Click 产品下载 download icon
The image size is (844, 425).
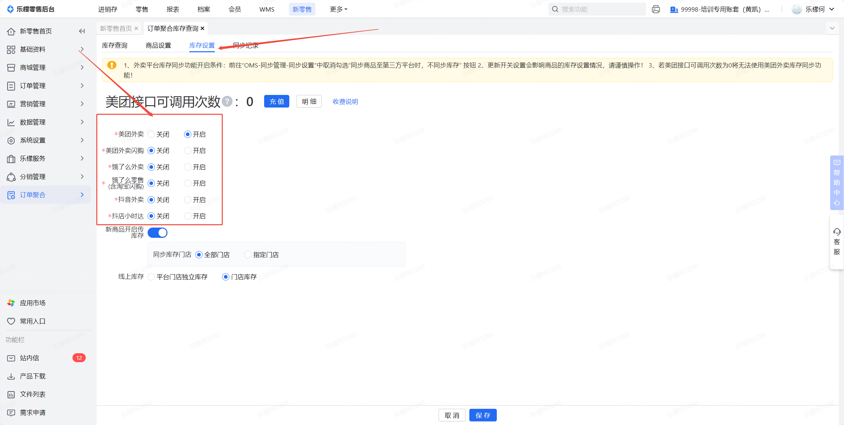pyautogui.click(x=11, y=376)
